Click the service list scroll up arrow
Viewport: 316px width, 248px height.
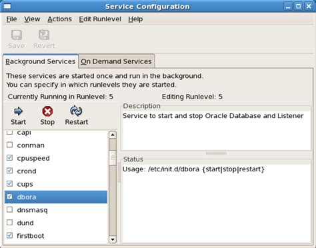point(113,135)
